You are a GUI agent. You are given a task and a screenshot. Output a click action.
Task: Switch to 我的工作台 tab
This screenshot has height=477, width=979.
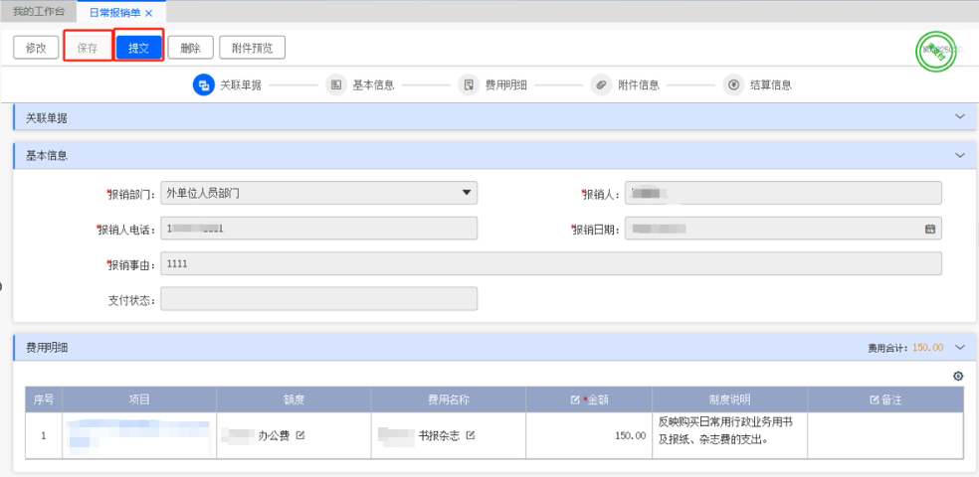(x=36, y=12)
